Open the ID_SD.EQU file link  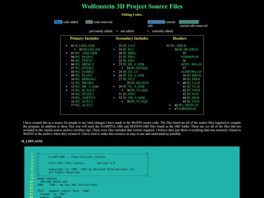[x=139, y=68]
